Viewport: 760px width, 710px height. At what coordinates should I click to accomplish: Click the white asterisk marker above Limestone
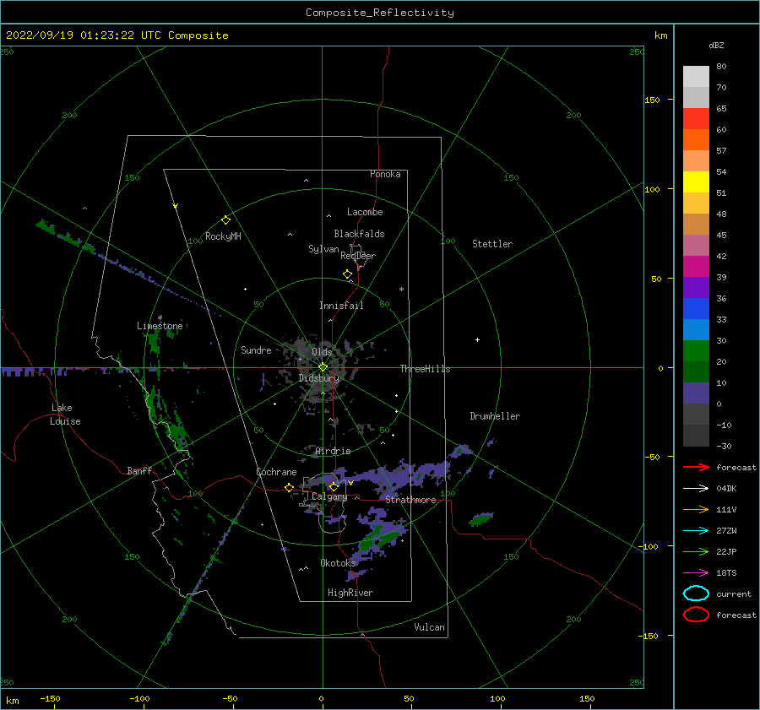[160, 318]
